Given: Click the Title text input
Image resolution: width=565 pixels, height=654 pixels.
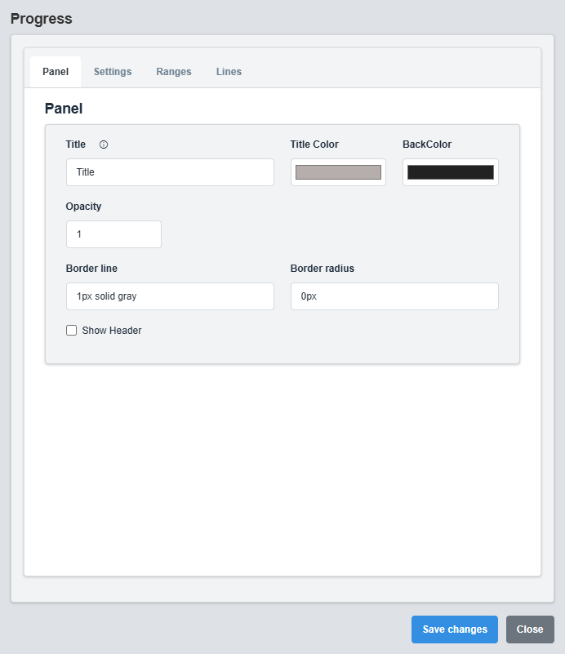Looking at the screenshot, I should 169,172.
